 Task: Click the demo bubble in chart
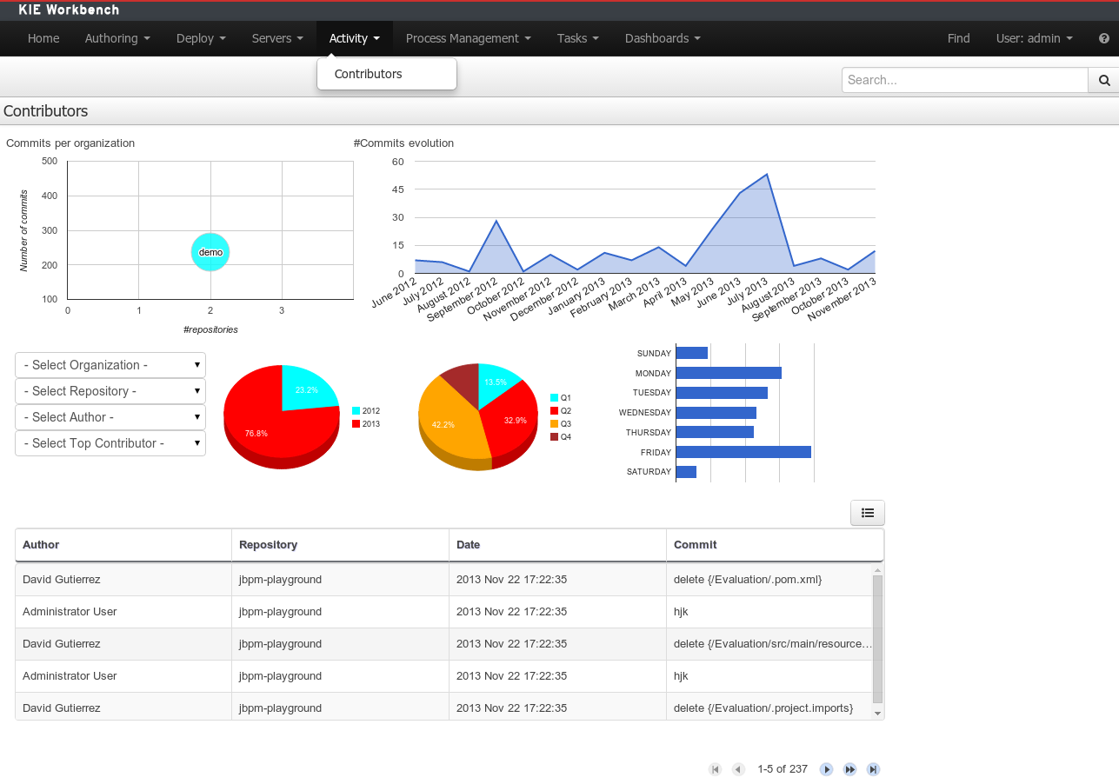210,252
